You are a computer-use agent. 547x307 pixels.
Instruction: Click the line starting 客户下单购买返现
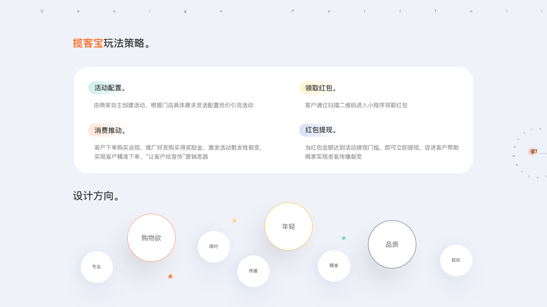tap(179, 148)
